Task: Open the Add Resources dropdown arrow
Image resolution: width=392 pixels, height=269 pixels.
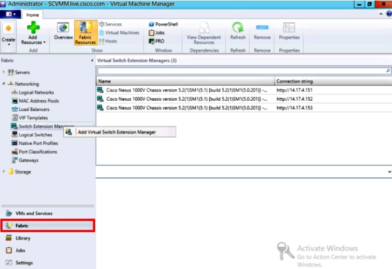Action: (x=44, y=42)
